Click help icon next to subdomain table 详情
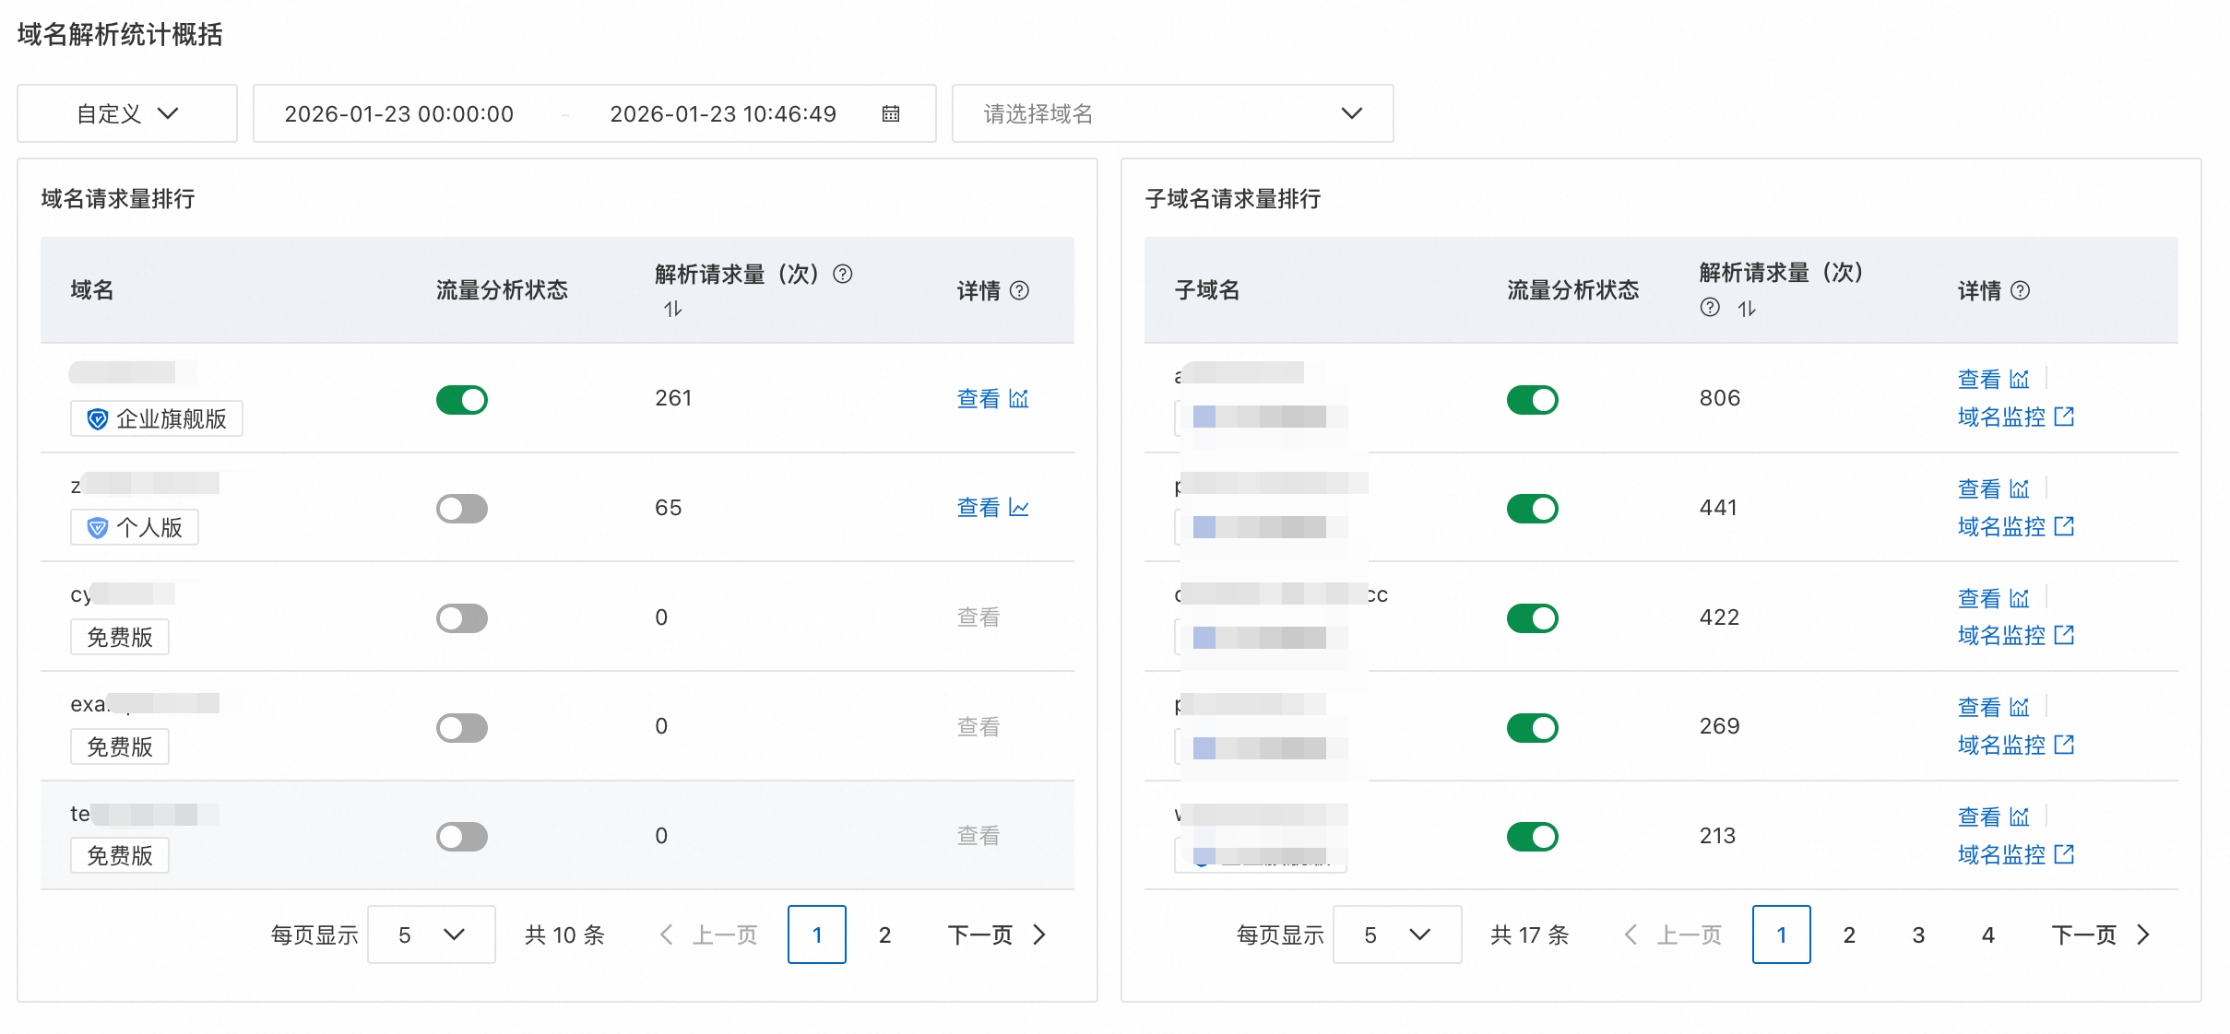 (2020, 290)
